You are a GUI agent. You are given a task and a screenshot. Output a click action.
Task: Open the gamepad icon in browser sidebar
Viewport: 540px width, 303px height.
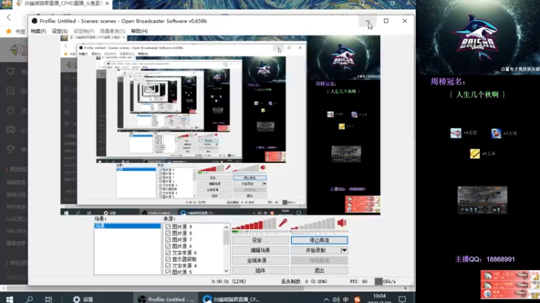(11, 129)
